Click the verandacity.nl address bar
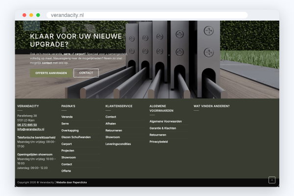This screenshot has width=294, height=196. point(147,15)
